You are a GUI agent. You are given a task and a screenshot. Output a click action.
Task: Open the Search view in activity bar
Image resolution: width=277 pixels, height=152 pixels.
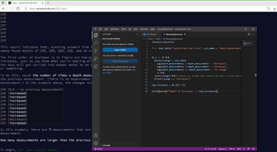coord(96,43)
